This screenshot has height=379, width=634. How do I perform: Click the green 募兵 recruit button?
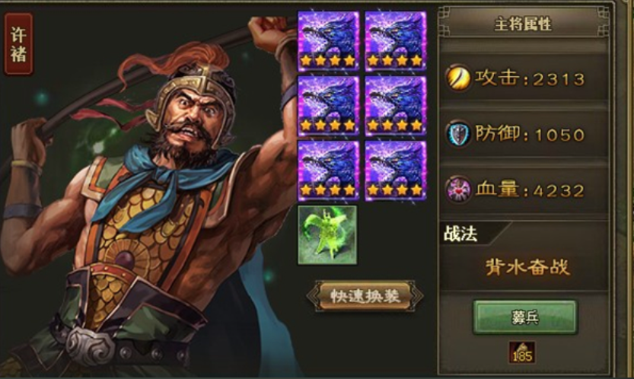525,317
